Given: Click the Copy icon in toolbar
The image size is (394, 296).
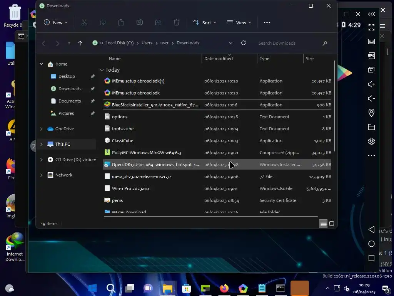Looking at the screenshot, I should (x=102, y=23).
